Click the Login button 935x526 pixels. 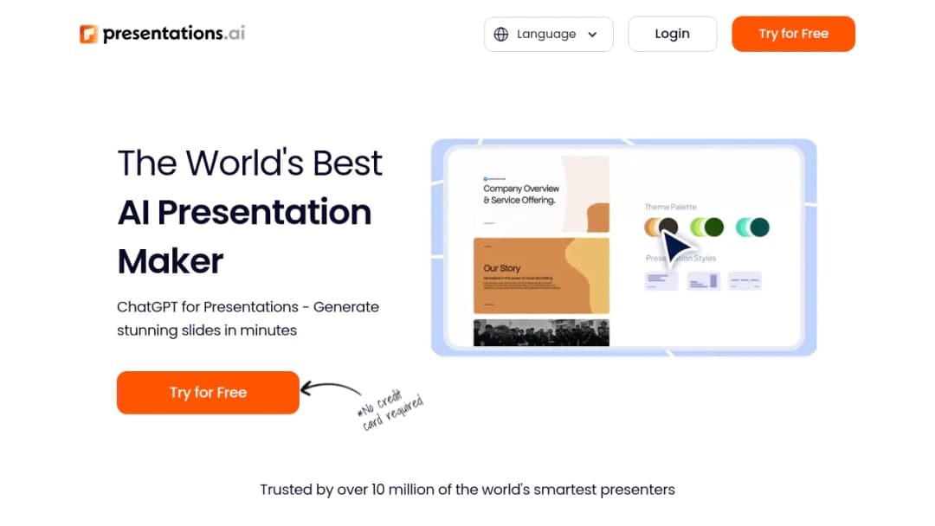(672, 34)
